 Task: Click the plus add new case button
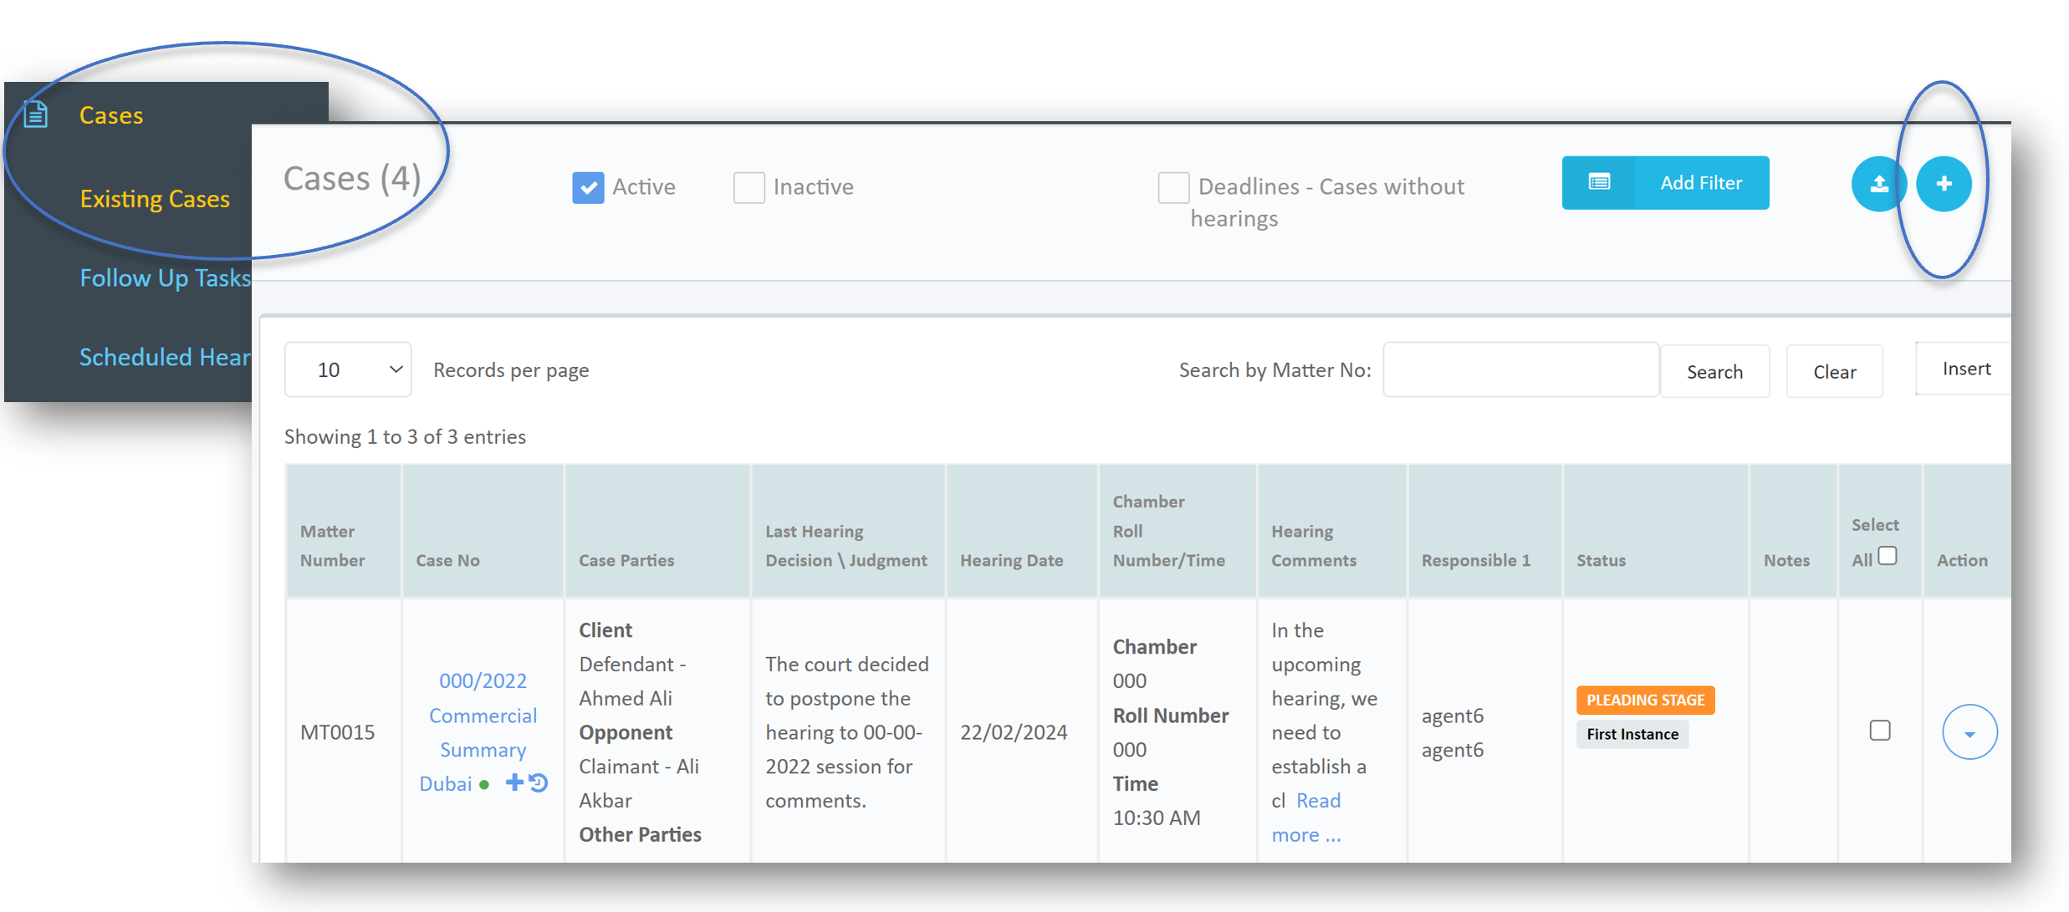[x=1943, y=184]
